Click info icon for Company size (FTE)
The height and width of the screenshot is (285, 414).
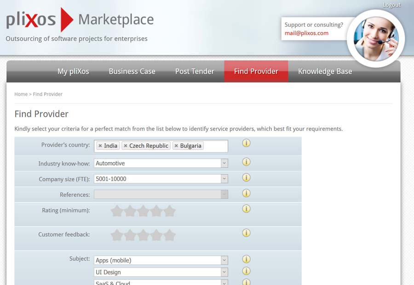246,177
